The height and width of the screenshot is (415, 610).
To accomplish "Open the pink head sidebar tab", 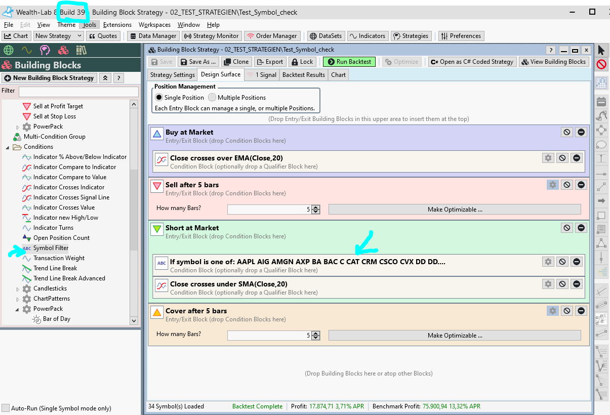I will pos(45,50).
